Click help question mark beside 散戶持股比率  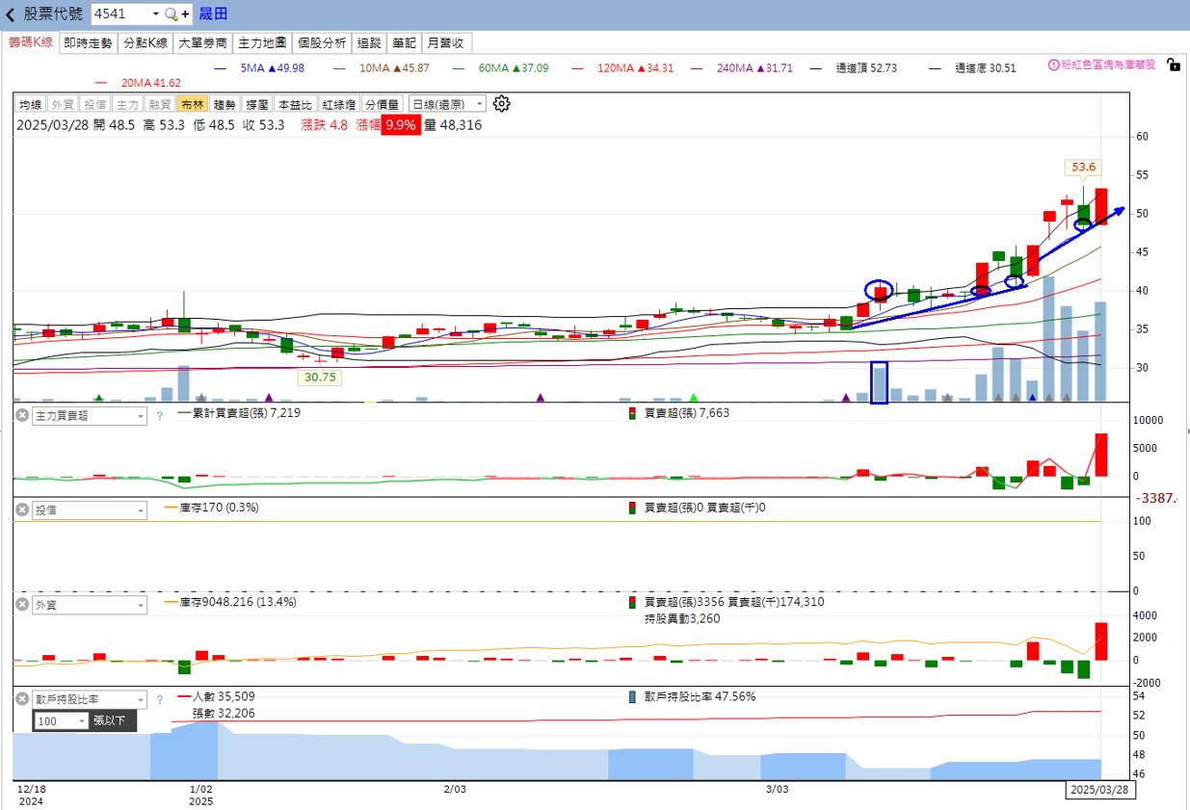[160, 699]
